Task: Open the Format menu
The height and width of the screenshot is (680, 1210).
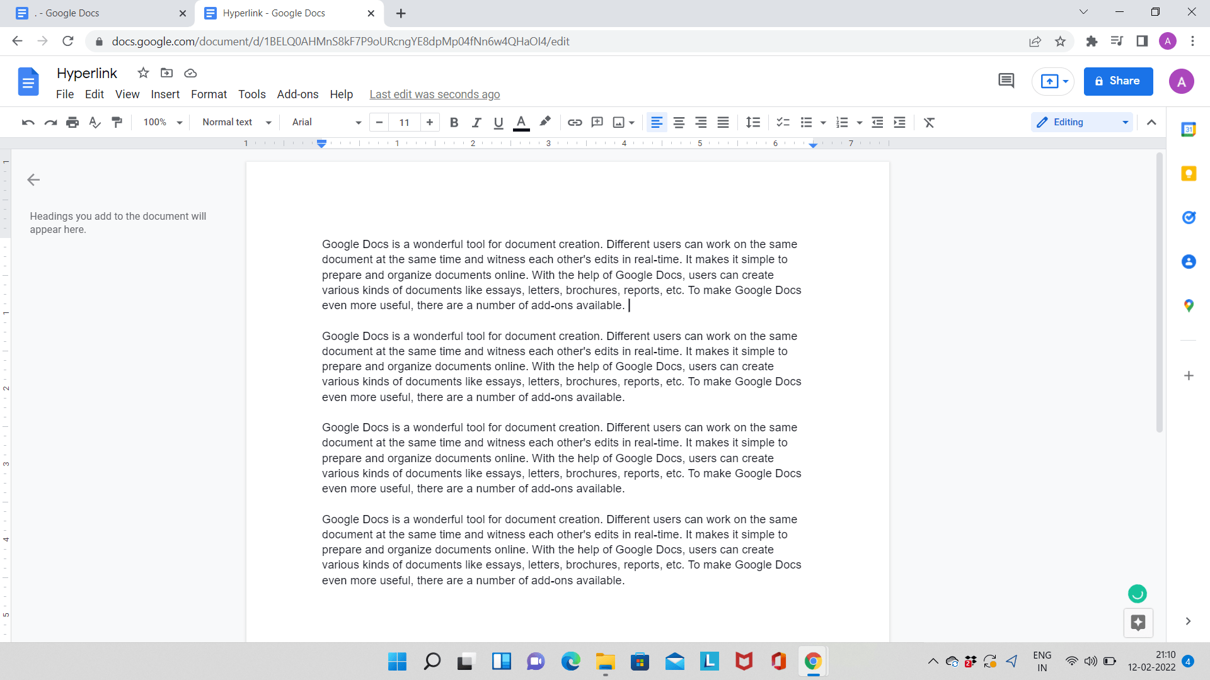Action: (209, 94)
